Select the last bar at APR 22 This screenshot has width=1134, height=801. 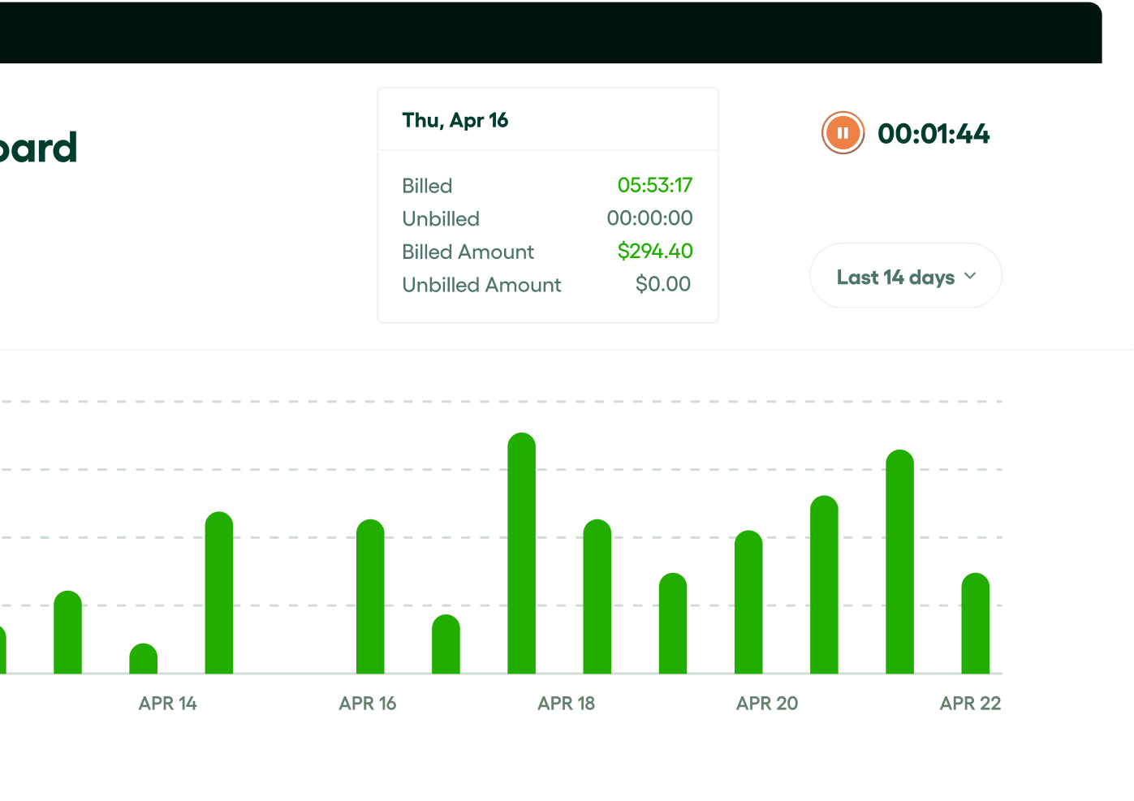[x=976, y=623]
